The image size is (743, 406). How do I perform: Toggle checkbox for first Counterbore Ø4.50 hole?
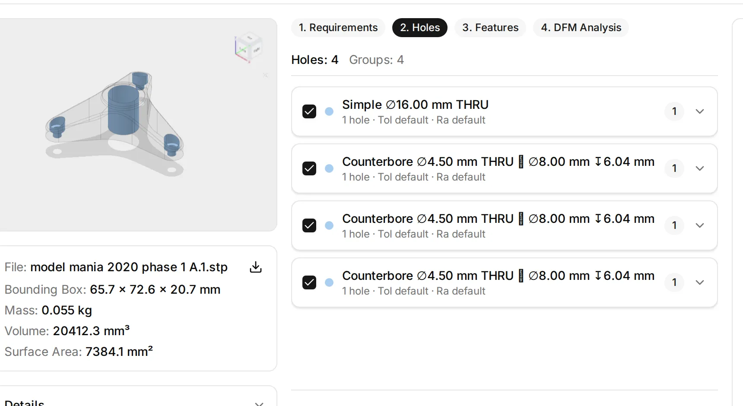309,168
